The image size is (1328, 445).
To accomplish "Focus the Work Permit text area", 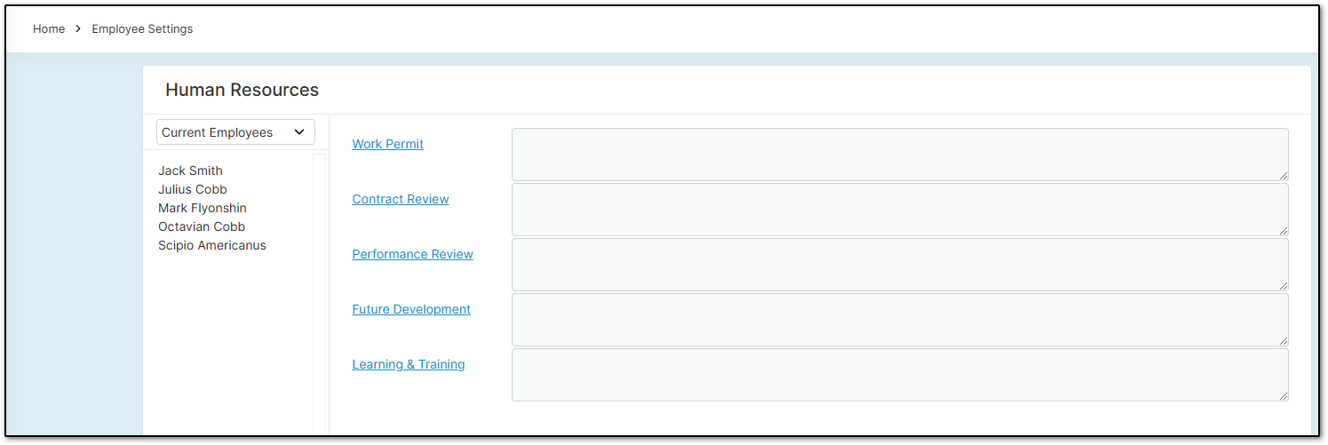I will point(900,155).
